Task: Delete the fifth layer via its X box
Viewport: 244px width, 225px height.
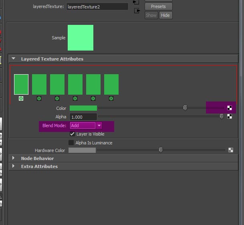Action: tap(93, 99)
